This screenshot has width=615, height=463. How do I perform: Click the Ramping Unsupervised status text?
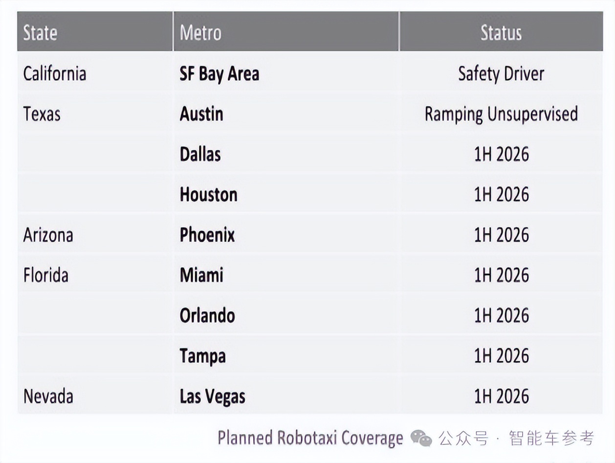[501, 114]
